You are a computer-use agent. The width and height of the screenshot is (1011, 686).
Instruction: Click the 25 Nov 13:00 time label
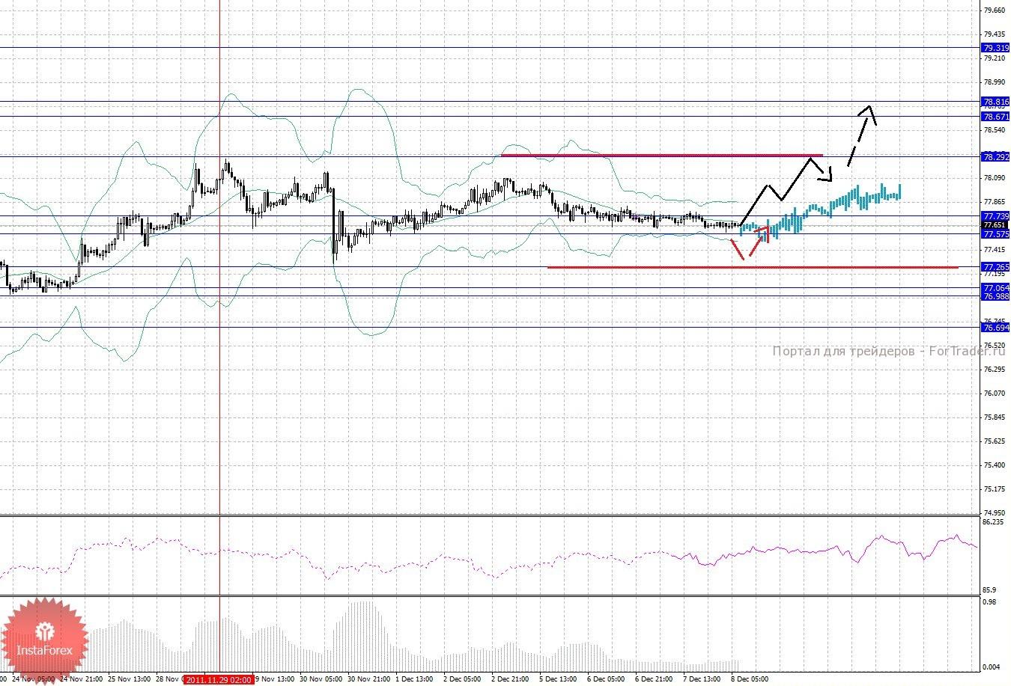click(129, 679)
